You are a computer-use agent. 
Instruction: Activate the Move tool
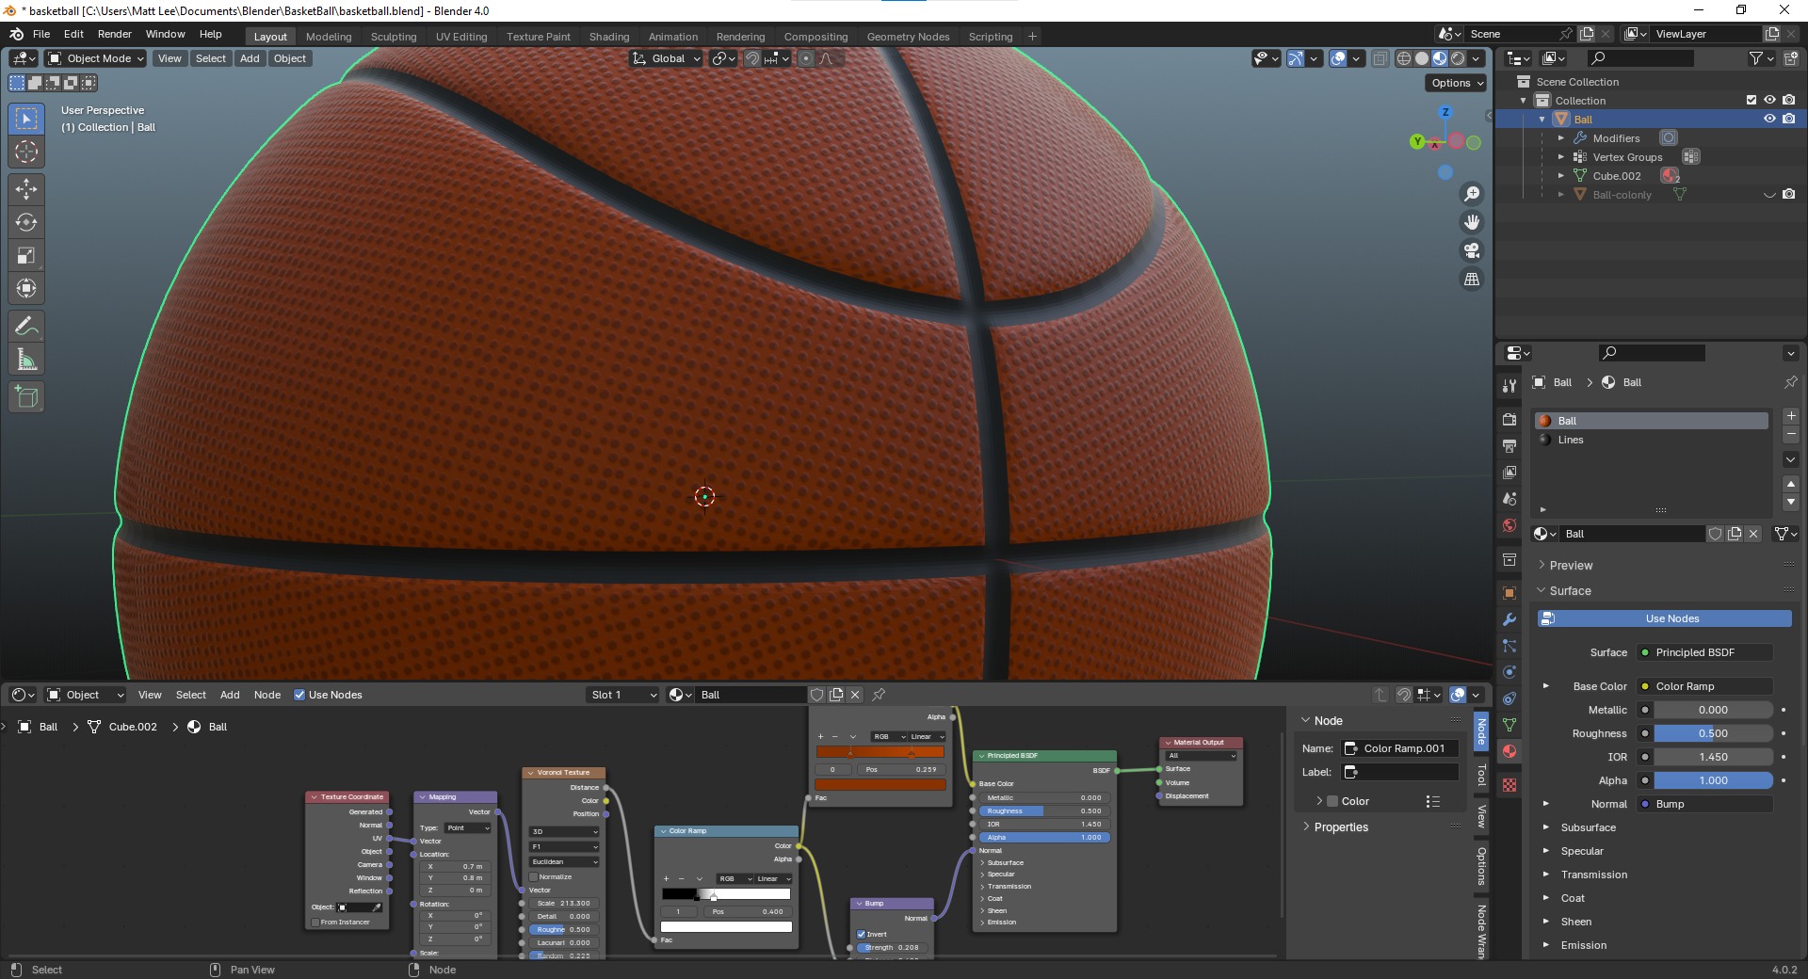(26, 189)
